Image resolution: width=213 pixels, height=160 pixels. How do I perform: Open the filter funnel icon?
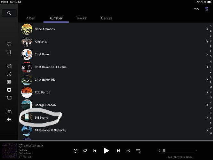coord(206,9)
